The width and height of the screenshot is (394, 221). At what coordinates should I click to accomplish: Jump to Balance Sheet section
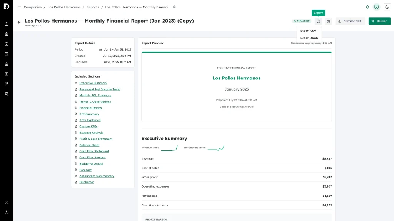(x=89, y=145)
